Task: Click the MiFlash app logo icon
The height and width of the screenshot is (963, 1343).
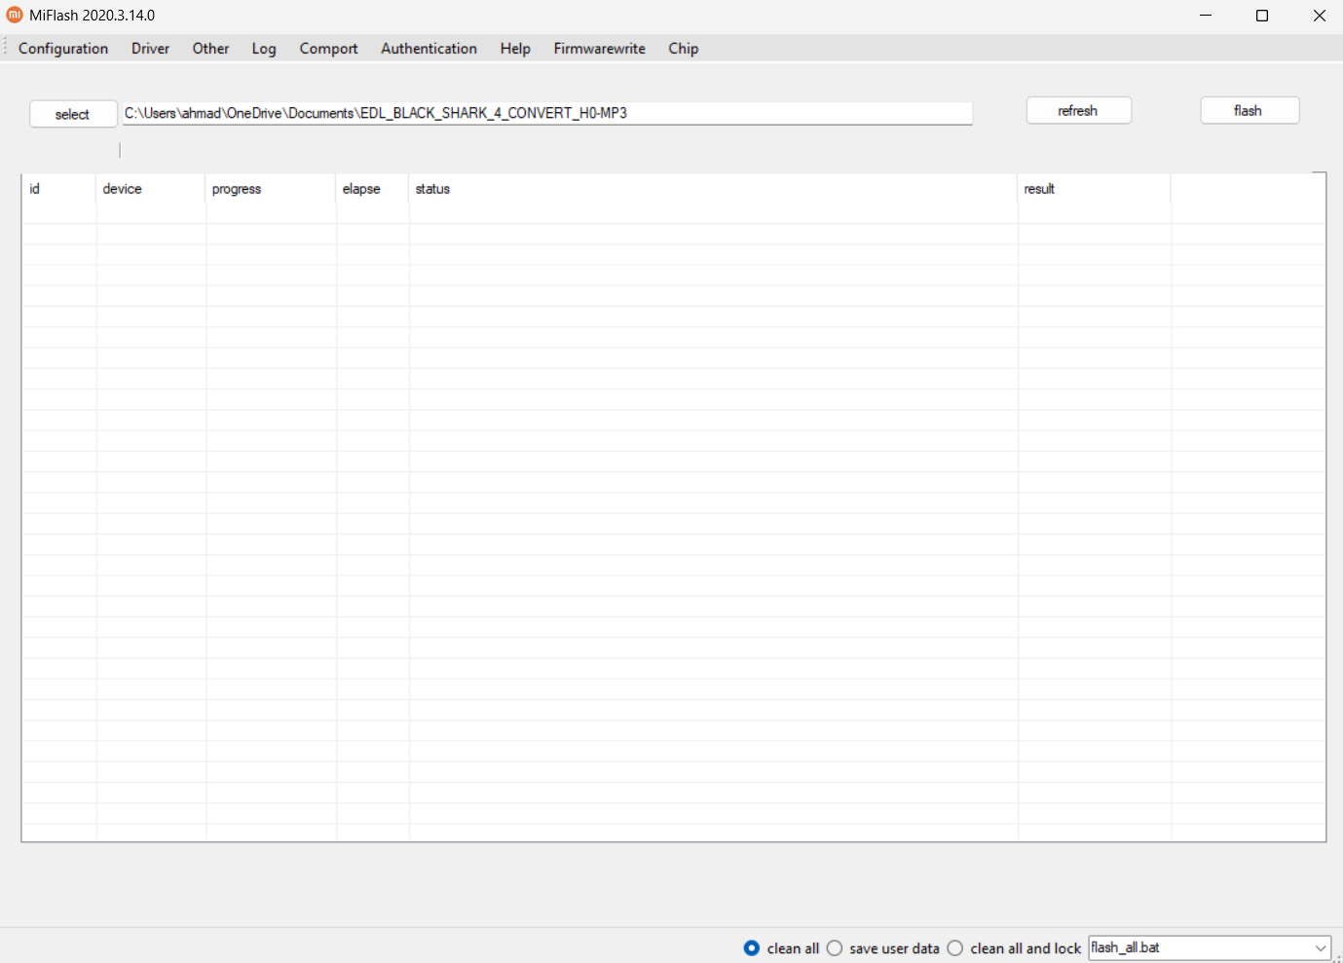Action: tap(15, 16)
